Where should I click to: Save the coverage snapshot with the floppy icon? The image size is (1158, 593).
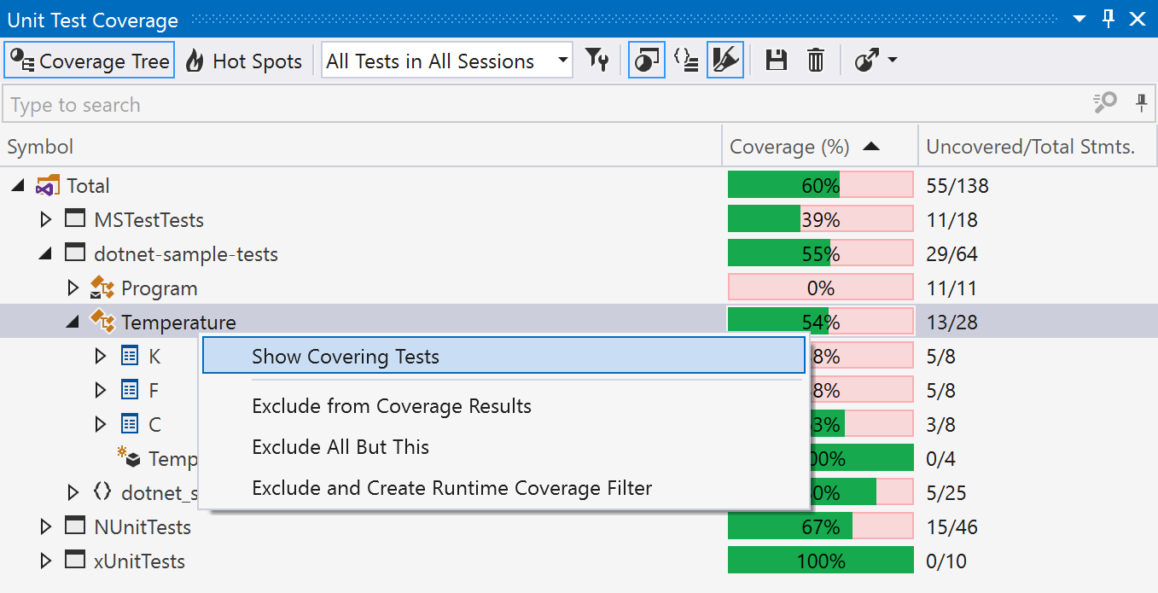click(x=777, y=60)
